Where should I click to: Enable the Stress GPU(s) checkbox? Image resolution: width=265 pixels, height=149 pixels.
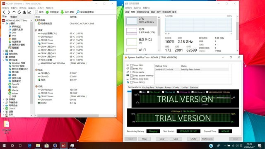pos(132,82)
